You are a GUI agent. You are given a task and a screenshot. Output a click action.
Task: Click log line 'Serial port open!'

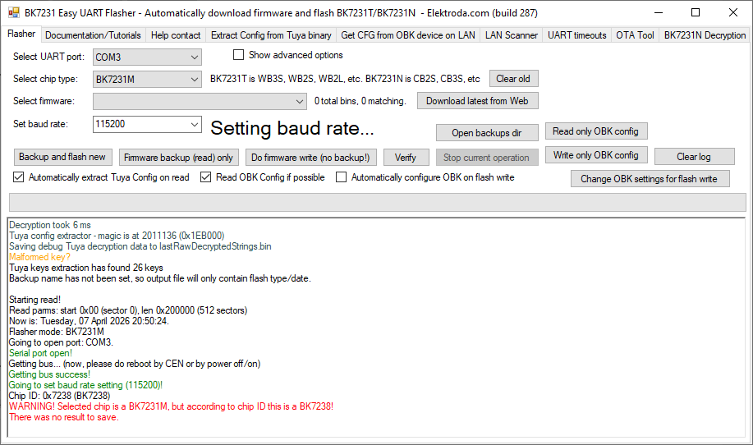pyautogui.click(x=41, y=353)
